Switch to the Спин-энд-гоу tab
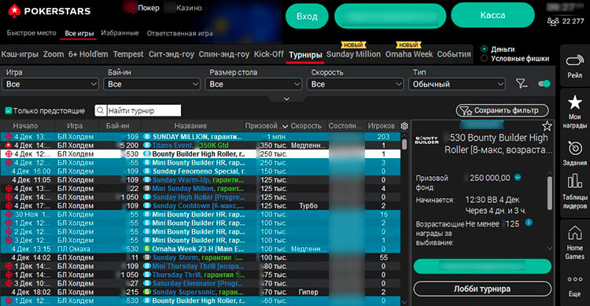 (224, 54)
